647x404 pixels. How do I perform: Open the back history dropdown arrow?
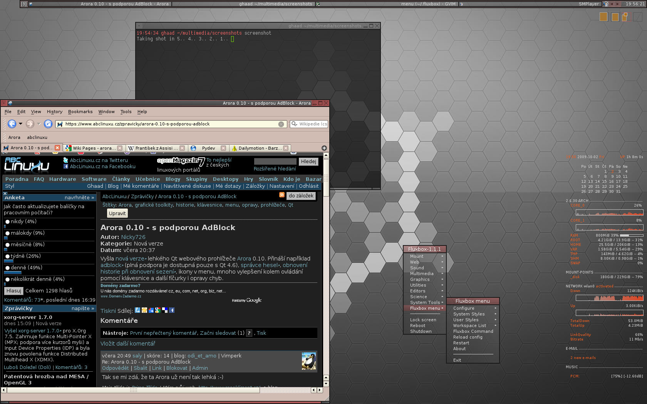20,124
